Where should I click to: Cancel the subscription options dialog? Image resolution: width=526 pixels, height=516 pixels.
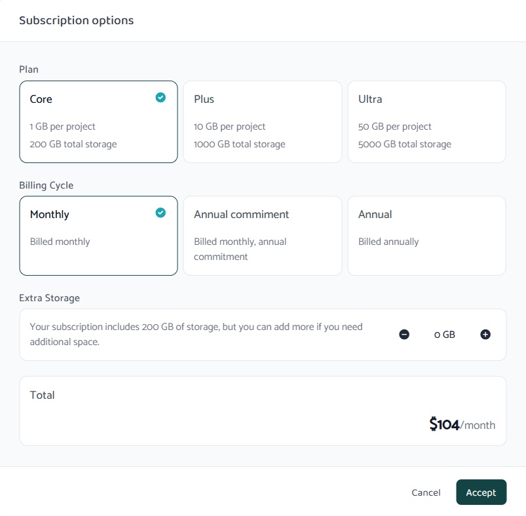[426, 492]
